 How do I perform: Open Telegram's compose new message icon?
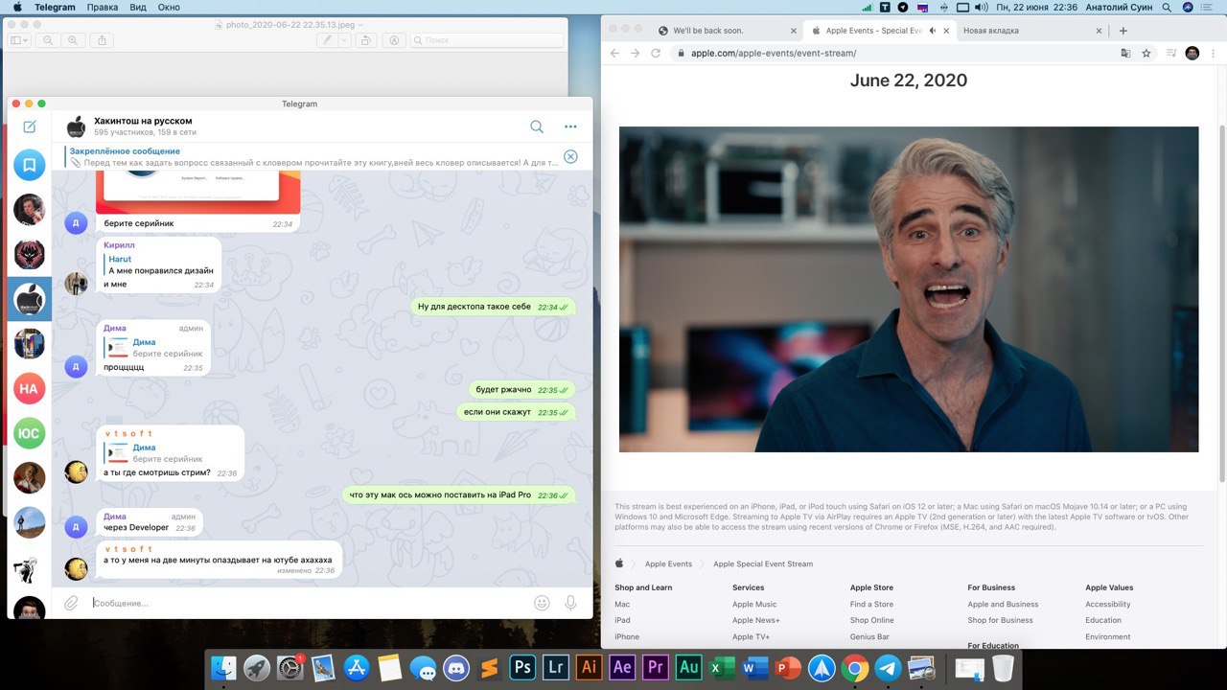30,126
